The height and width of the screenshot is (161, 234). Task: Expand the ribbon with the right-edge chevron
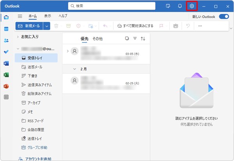point(231,28)
